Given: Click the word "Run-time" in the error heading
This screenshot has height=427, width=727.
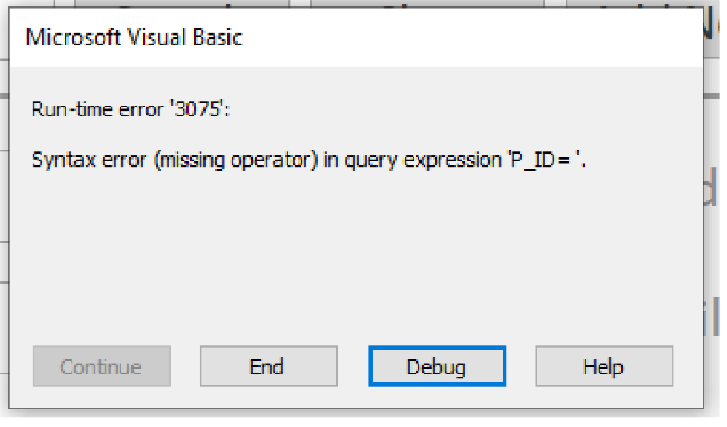Looking at the screenshot, I should (x=72, y=109).
